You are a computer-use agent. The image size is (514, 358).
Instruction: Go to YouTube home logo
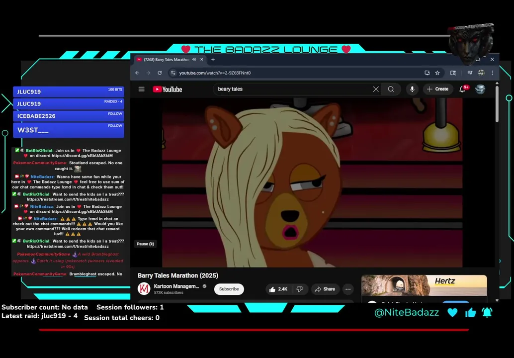tap(167, 89)
